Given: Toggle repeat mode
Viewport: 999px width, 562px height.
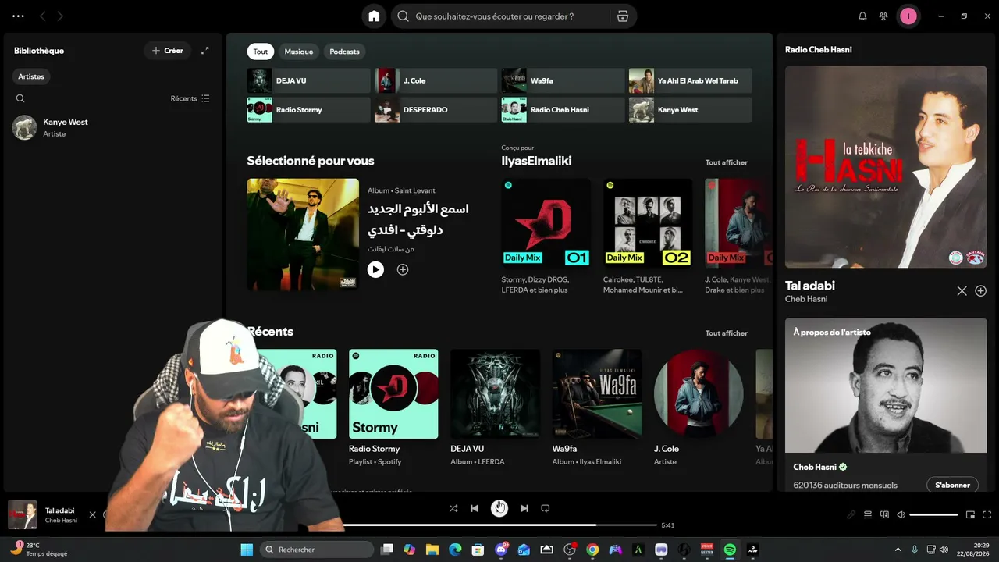Looking at the screenshot, I should coord(546,508).
